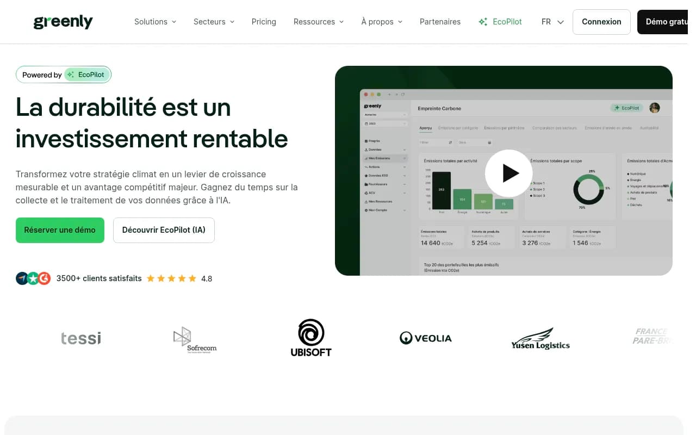Click the G2 review logo icon

(45, 278)
